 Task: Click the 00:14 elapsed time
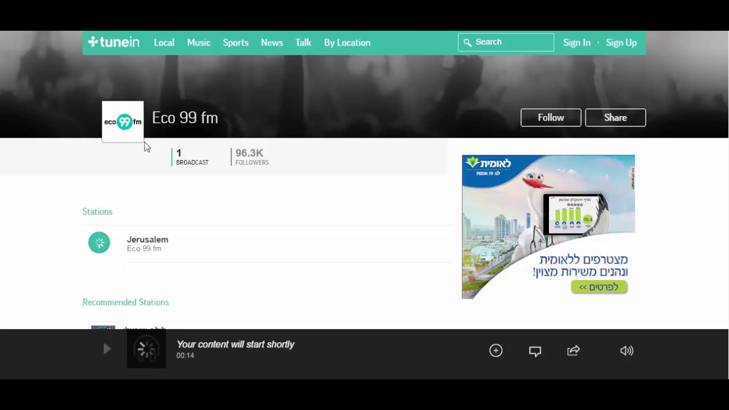[x=185, y=355]
